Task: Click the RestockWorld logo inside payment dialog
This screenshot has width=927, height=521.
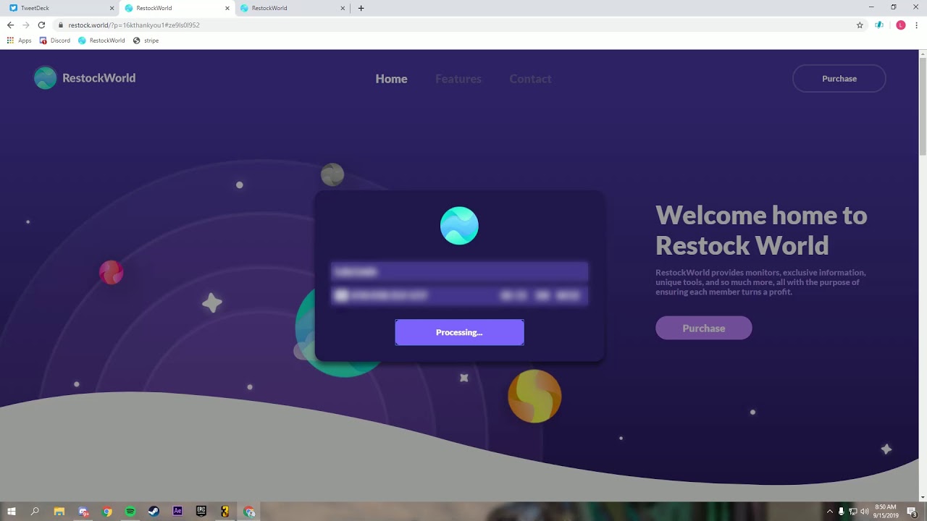Action: click(x=459, y=226)
